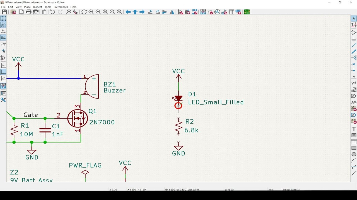357x200 pixels.
Task: Refresh the schematic view
Action: tap(84, 12)
